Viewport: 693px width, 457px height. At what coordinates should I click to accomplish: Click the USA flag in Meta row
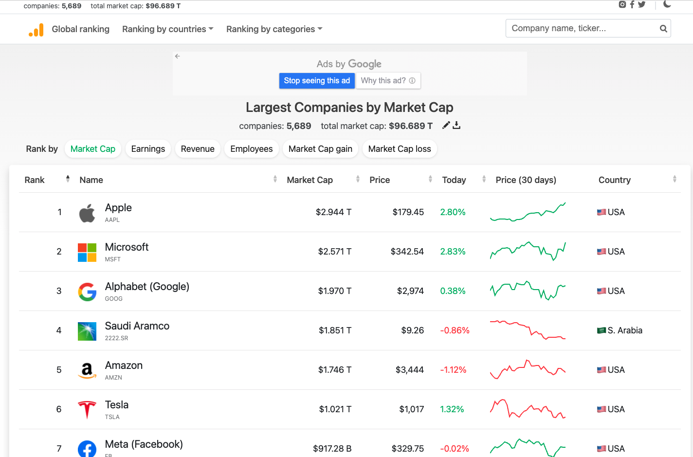[602, 449]
